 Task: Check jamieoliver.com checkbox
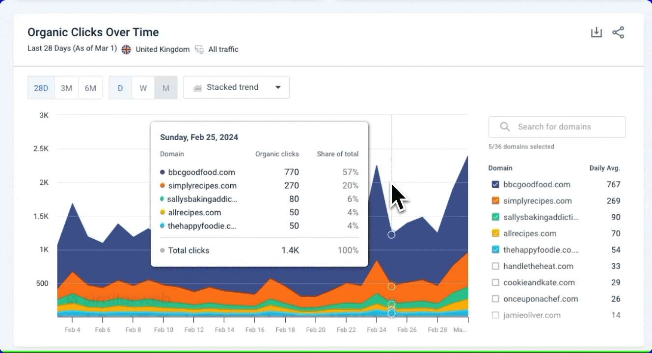point(495,315)
